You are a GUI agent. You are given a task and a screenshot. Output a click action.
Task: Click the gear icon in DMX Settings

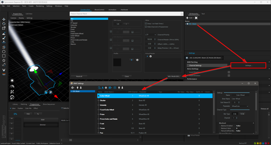coord(73,88)
